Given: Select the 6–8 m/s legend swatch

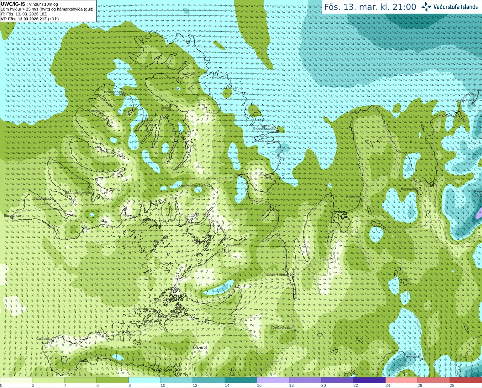Looking at the screenshot, I should pyautogui.click(x=113, y=380).
